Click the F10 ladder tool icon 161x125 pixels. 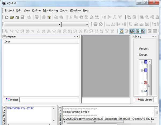(86, 31)
